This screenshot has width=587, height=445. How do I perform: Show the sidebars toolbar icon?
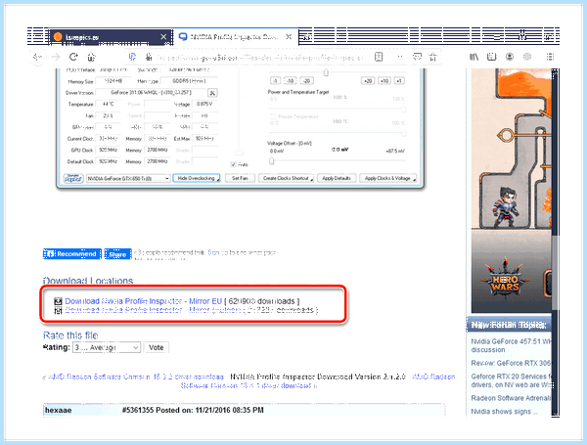(x=491, y=57)
